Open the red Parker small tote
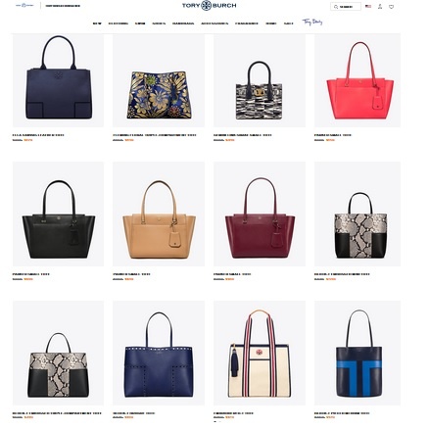 click(x=357, y=80)
